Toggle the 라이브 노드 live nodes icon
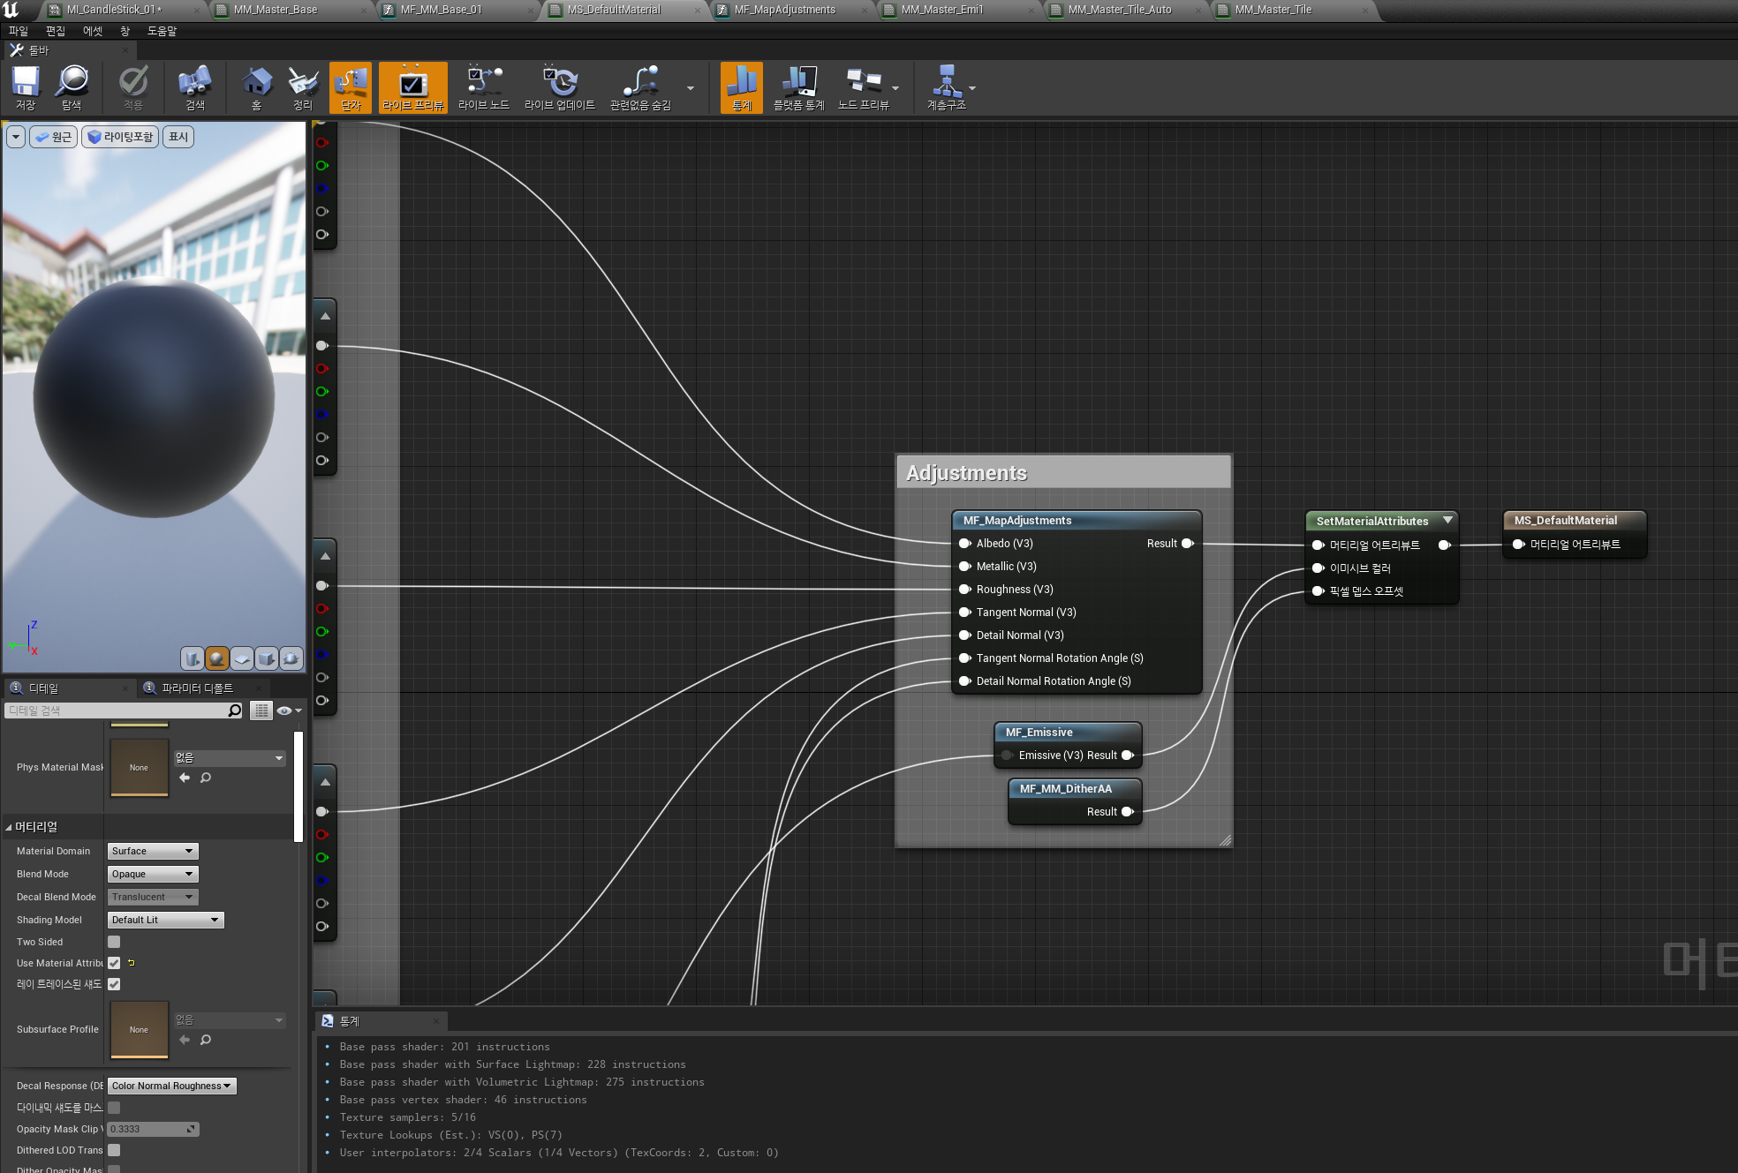The width and height of the screenshot is (1738, 1173). tap(483, 87)
